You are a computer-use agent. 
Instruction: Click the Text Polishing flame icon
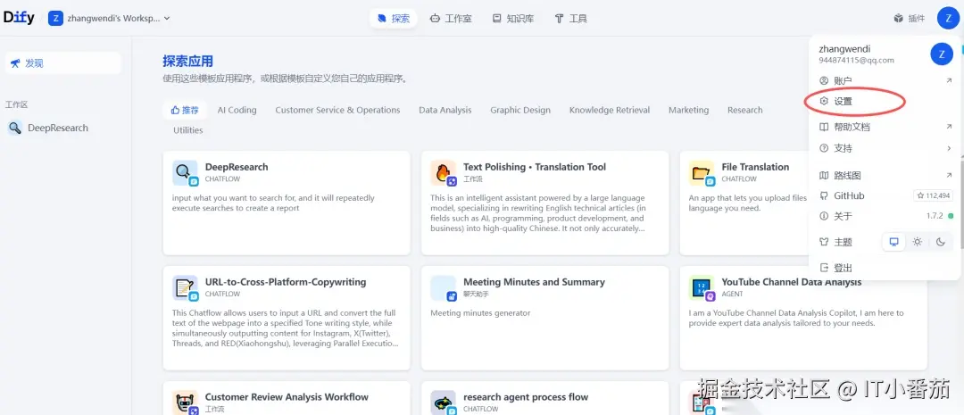pyautogui.click(x=443, y=173)
